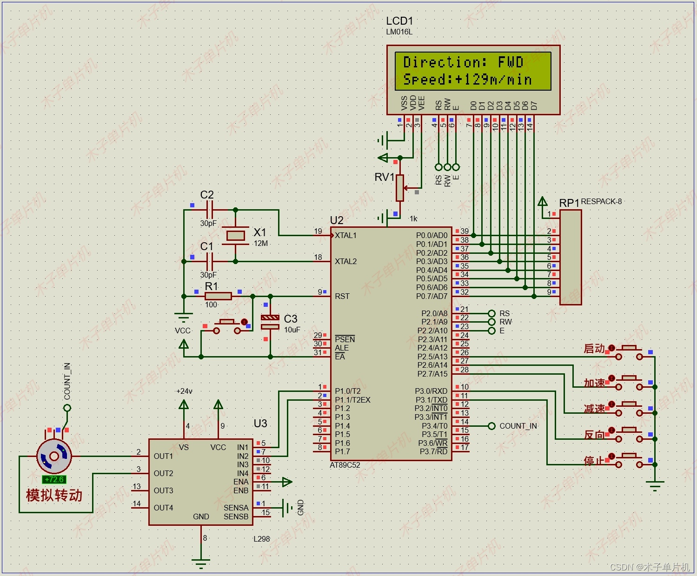Click the E terminal at P2.2/A10
The height and width of the screenshot is (576, 697).
491,331
